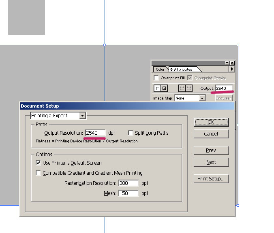Viewport: 274px width, 233px height.
Task: Click top-center selection handle on canvas
Action: [105, 45]
